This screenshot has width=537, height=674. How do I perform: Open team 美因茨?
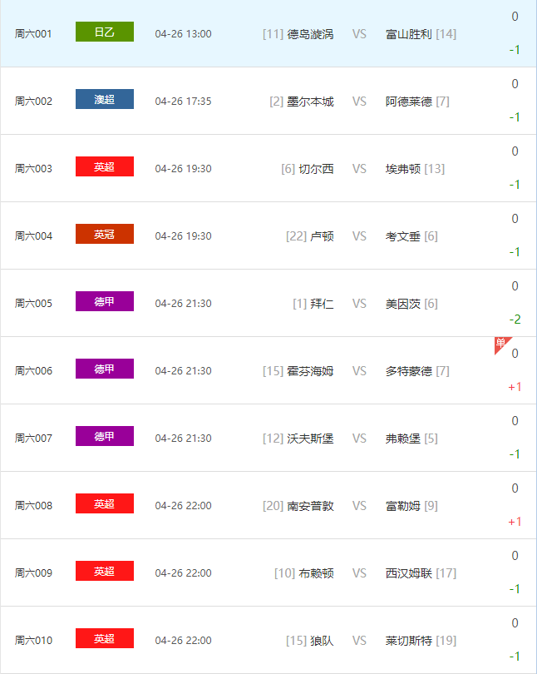tap(402, 304)
